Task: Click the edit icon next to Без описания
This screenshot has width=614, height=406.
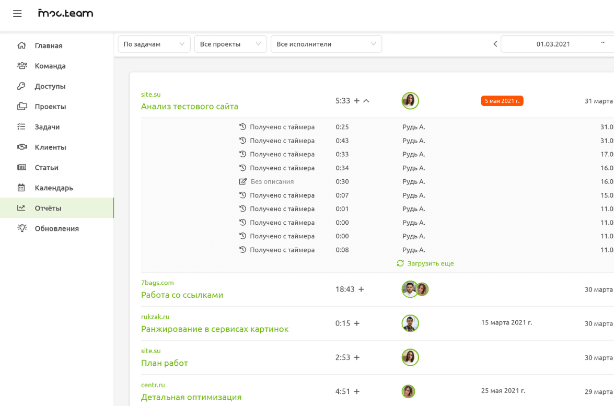Action: coord(242,181)
